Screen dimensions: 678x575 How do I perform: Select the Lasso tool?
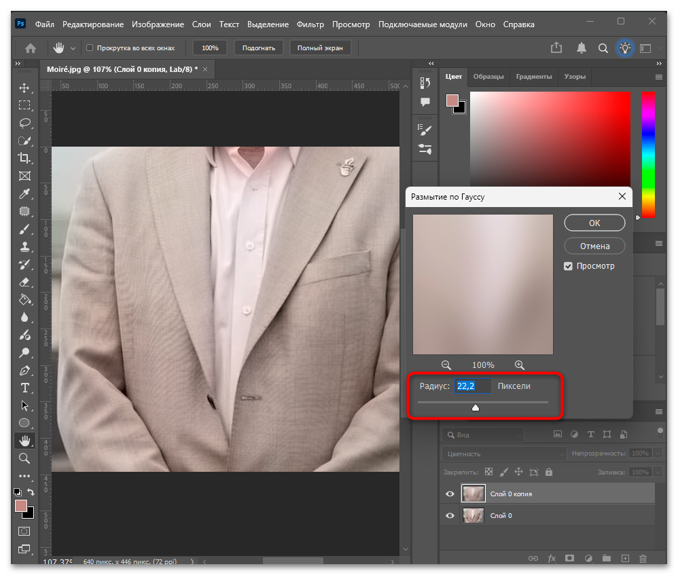(24, 123)
